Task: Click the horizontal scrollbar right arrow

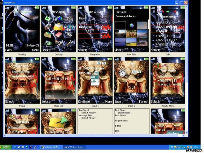Action: 184,135
